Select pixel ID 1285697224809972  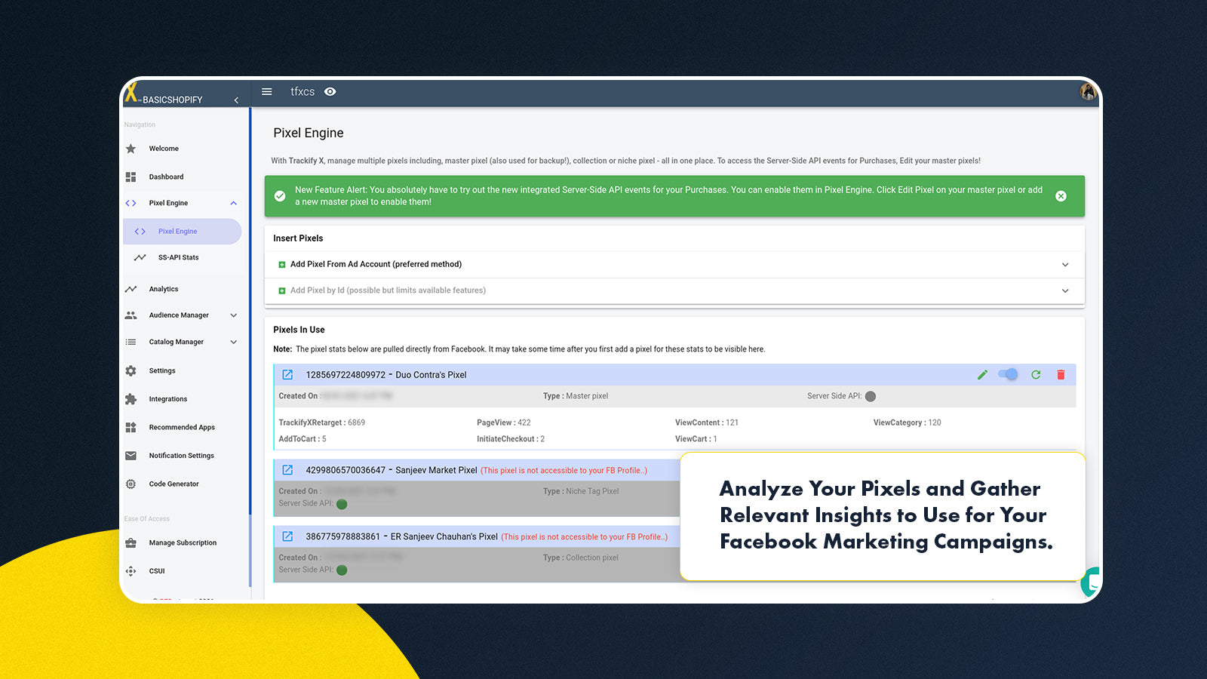point(346,375)
